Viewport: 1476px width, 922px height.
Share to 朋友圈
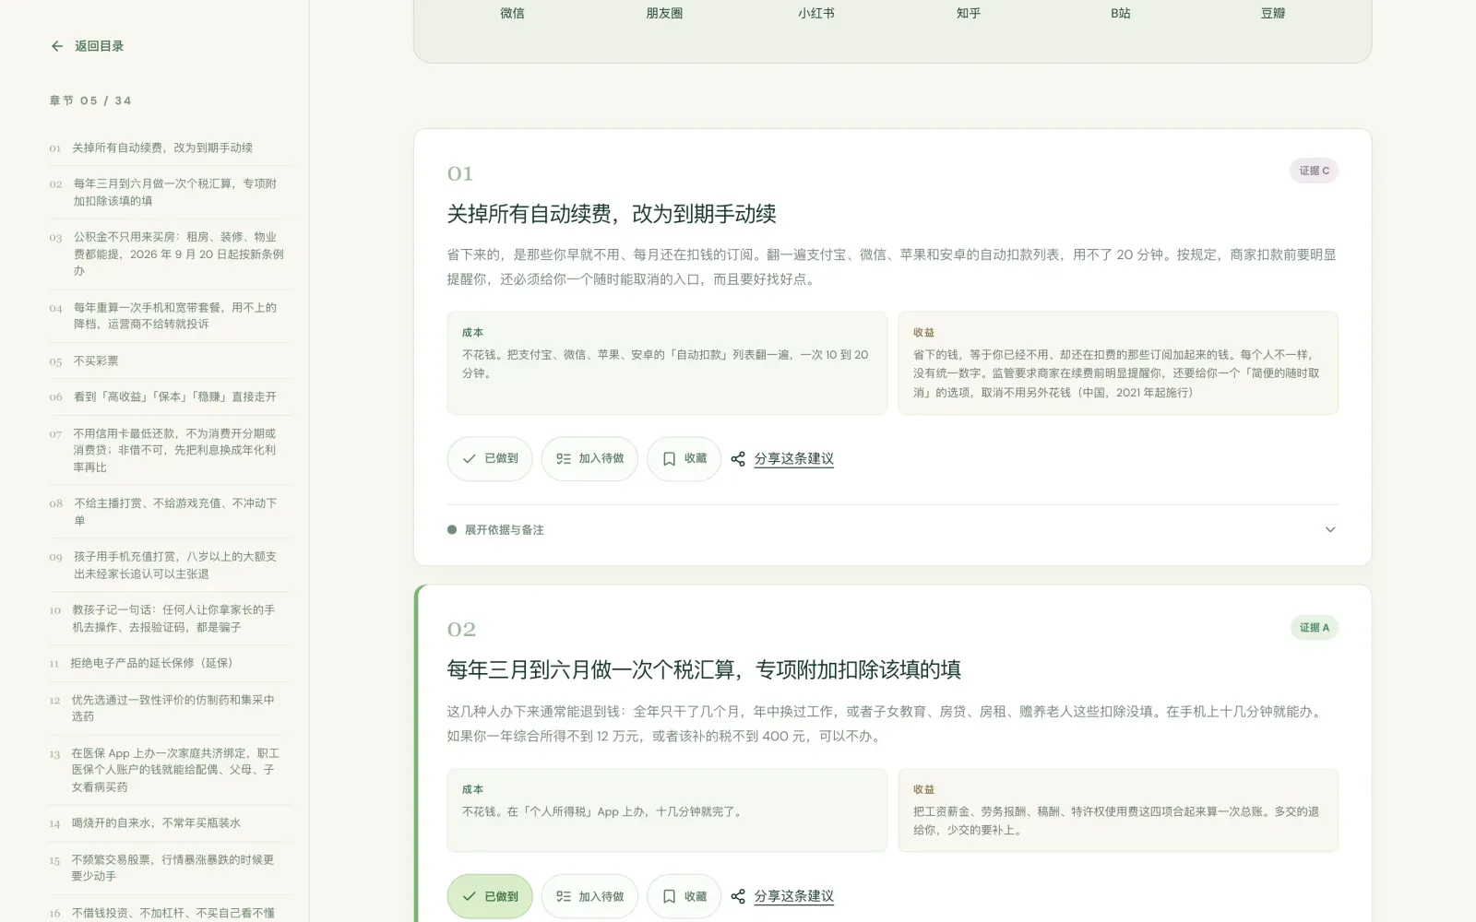coord(664,13)
